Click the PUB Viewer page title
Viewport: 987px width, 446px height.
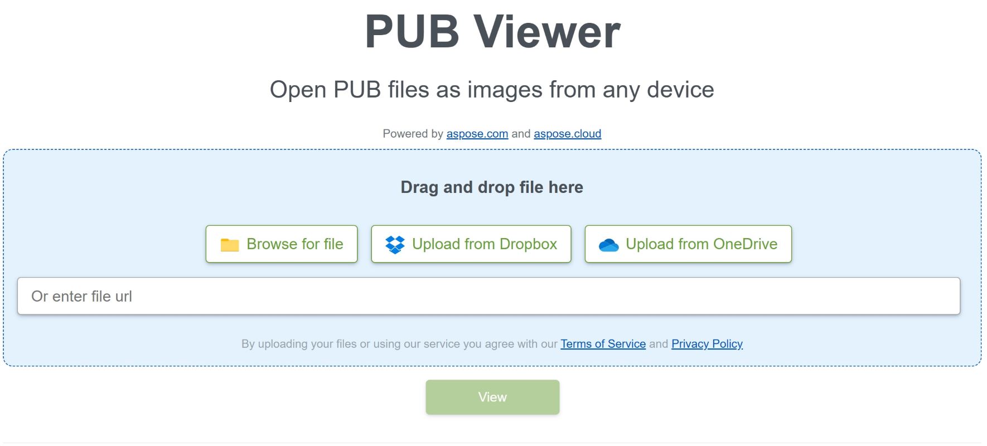[x=492, y=31]
